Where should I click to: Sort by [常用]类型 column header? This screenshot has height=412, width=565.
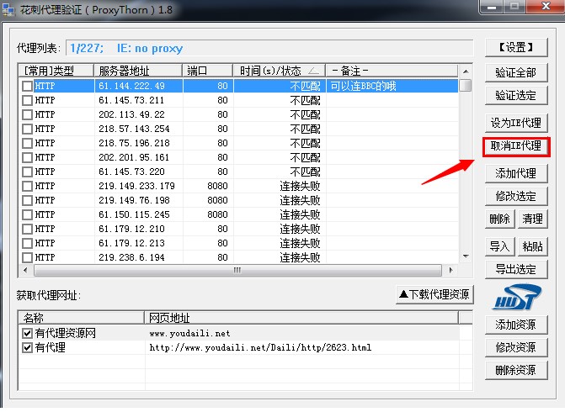[56, 71]
